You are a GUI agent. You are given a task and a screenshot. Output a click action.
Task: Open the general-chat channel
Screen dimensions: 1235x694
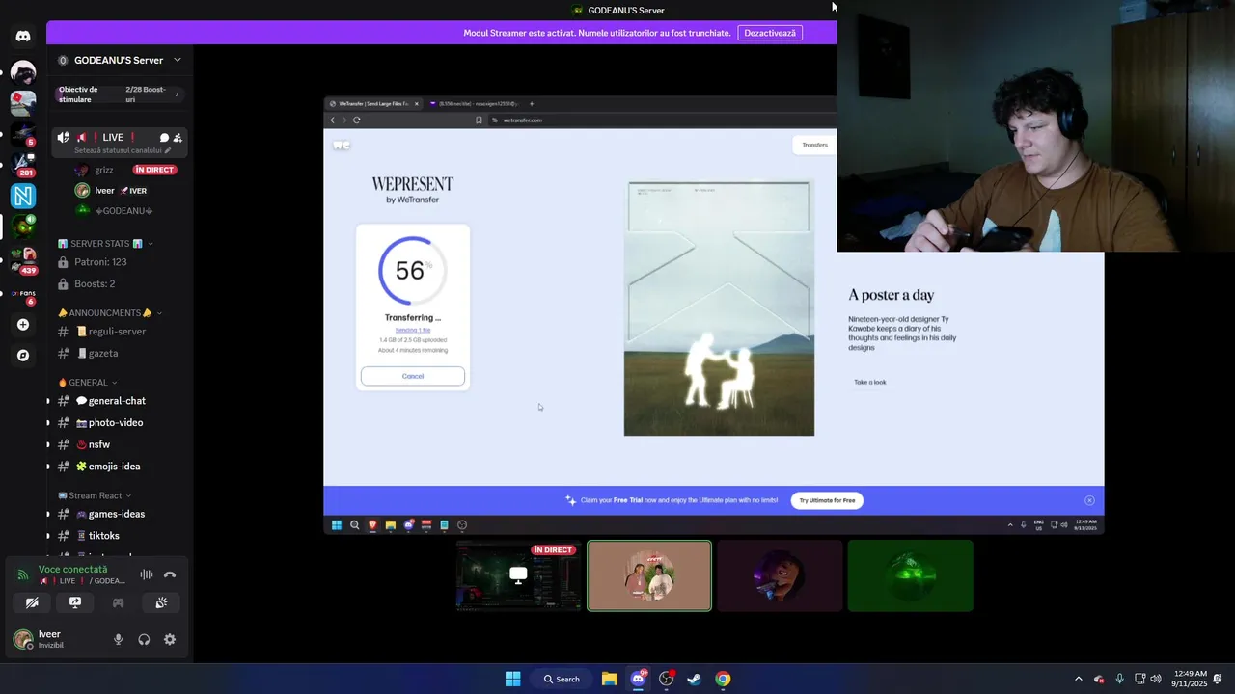coord(120,401)
